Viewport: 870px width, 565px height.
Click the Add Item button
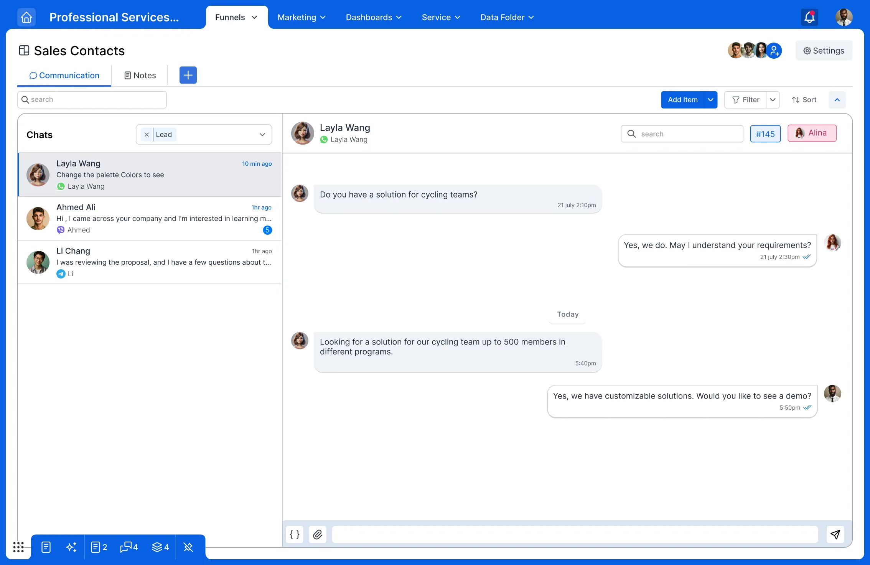(x=682, y=100)
